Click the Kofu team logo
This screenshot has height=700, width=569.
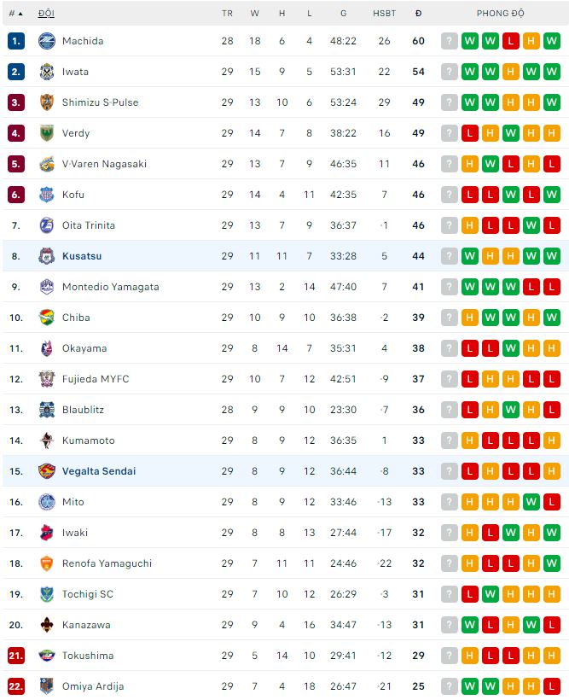click(x=47, y=195)
